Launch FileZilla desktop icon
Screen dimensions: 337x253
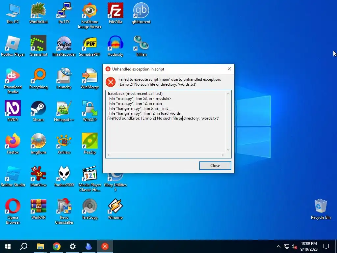116,13
